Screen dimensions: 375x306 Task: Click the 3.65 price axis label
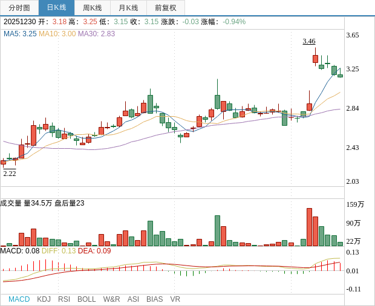(x=353, y=36)
